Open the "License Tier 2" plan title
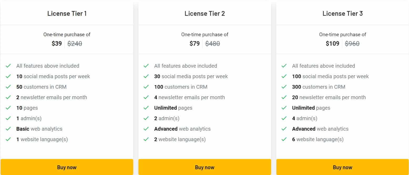Image resolution: width=409 pixels, height=175 pixels. (x=205, y=13)
